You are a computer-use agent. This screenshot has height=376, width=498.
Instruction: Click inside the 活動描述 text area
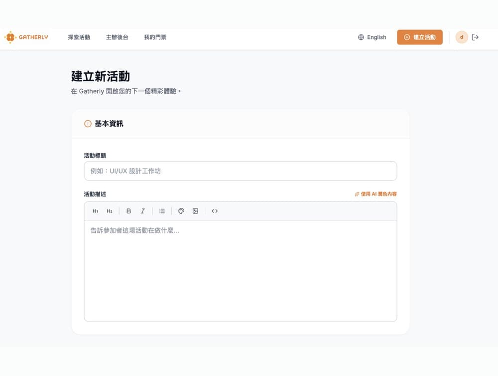(241, 271)
